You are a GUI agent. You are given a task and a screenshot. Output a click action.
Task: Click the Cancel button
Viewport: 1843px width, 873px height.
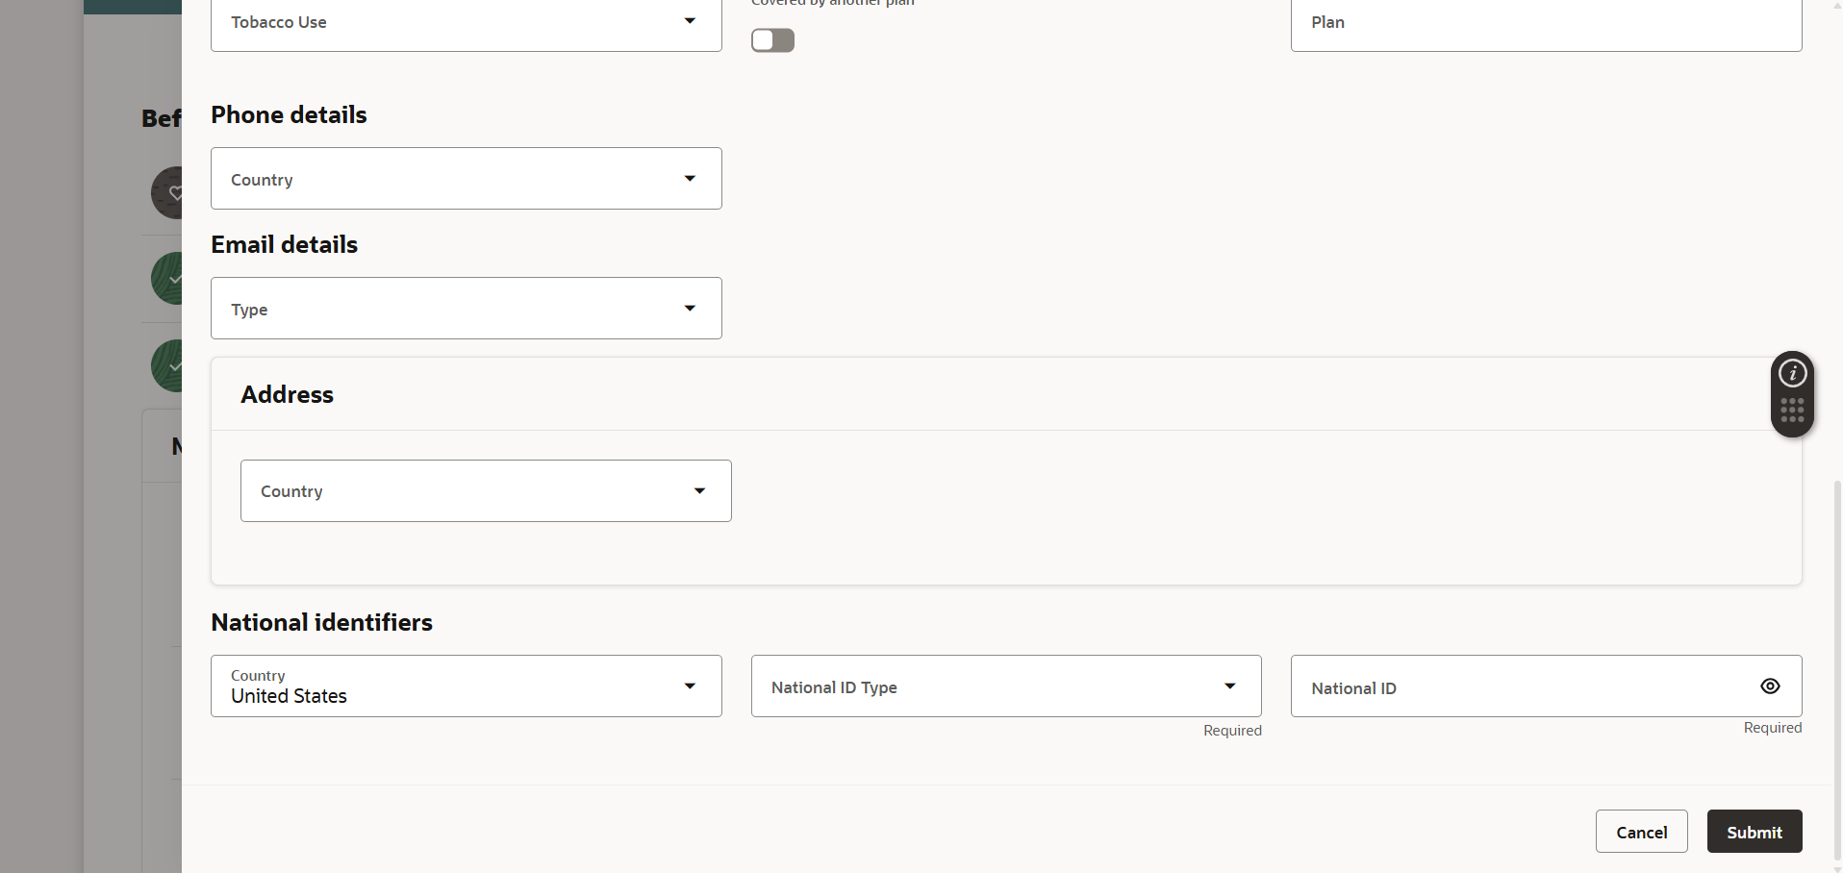point(1641,832)
